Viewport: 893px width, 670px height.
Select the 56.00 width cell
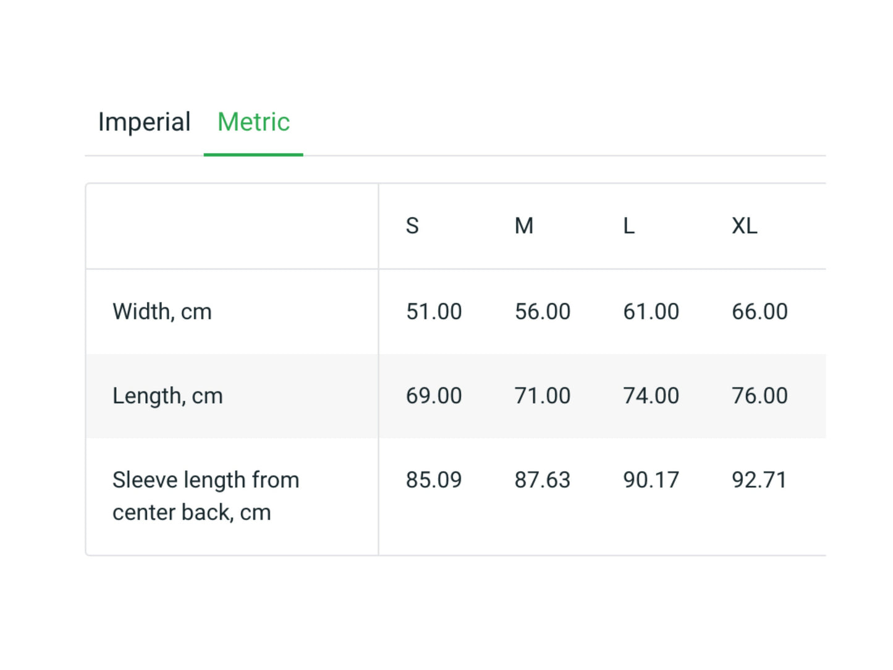tap(542, 312)
